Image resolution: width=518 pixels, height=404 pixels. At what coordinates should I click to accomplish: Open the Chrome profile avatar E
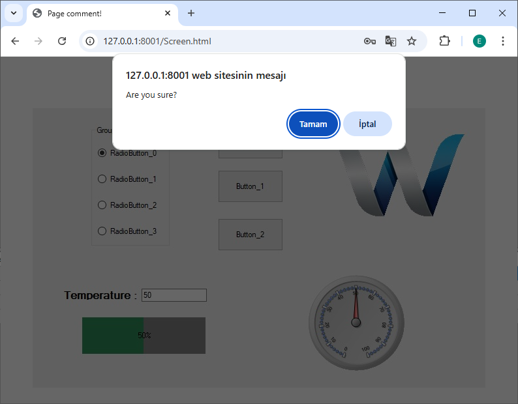click(x=480, y=41)
